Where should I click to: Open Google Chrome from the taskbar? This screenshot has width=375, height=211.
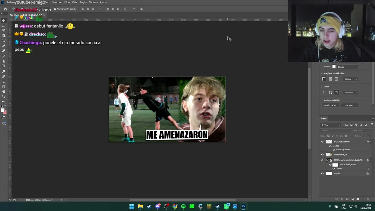175,206
